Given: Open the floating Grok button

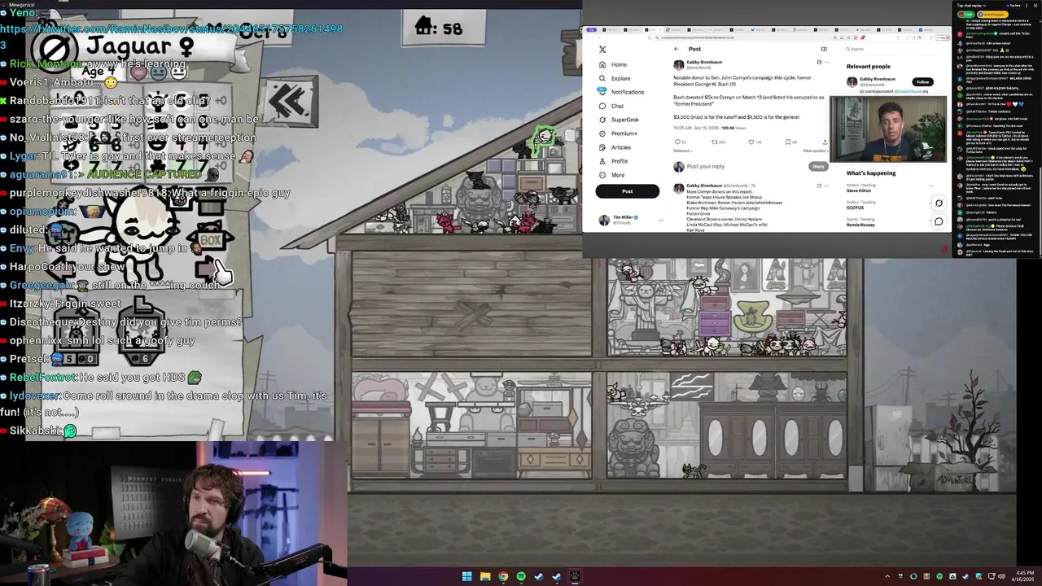Looking at the screenshot, I should click(939, 203).
